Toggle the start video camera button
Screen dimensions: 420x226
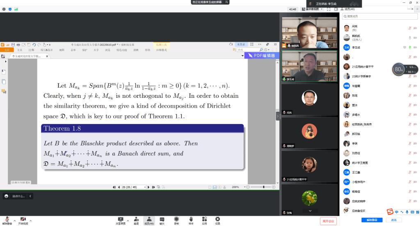[23, 220]
